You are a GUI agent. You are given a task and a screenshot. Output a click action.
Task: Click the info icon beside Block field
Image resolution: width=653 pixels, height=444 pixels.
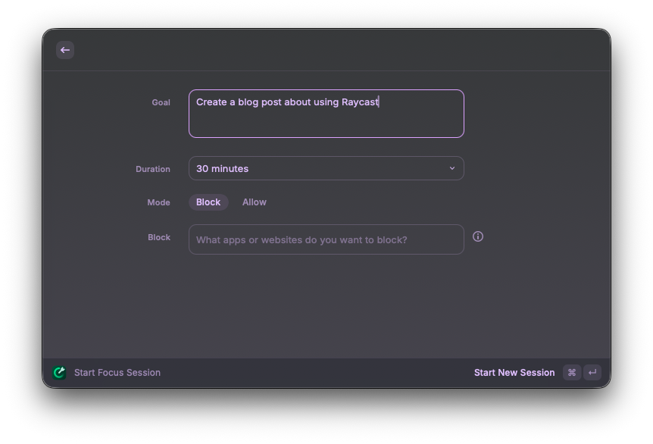(478, 236)
